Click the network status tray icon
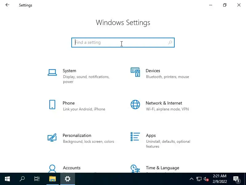The image size is (246, 185). tap(199, 179)
